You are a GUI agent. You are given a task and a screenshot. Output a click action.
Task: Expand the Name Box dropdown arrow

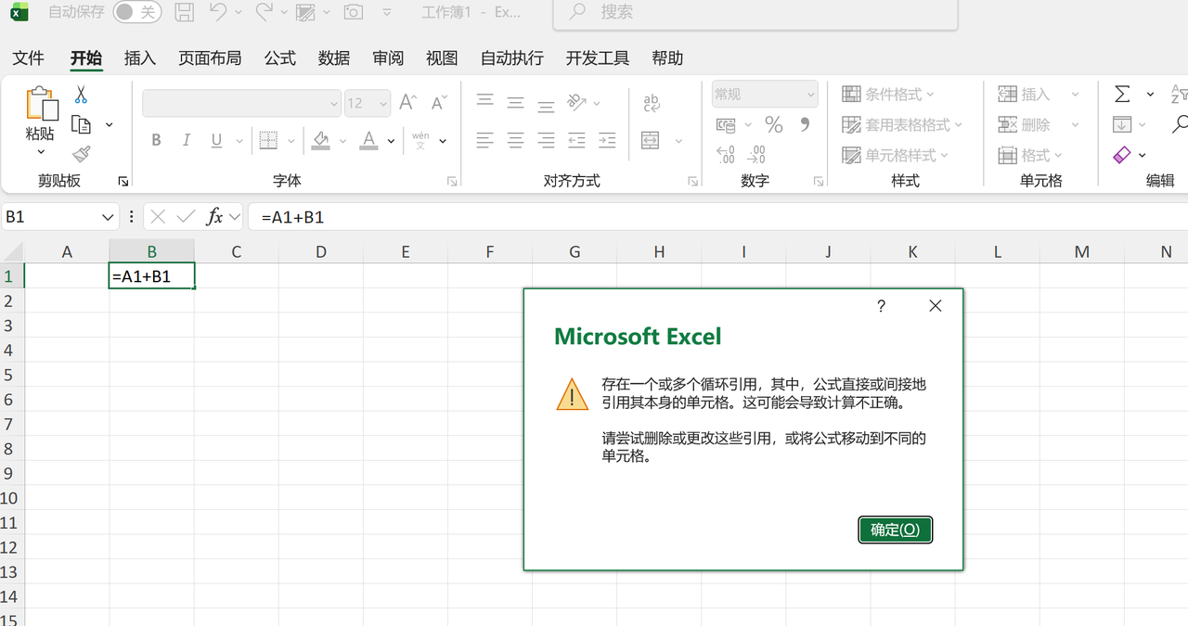(108, 217)
